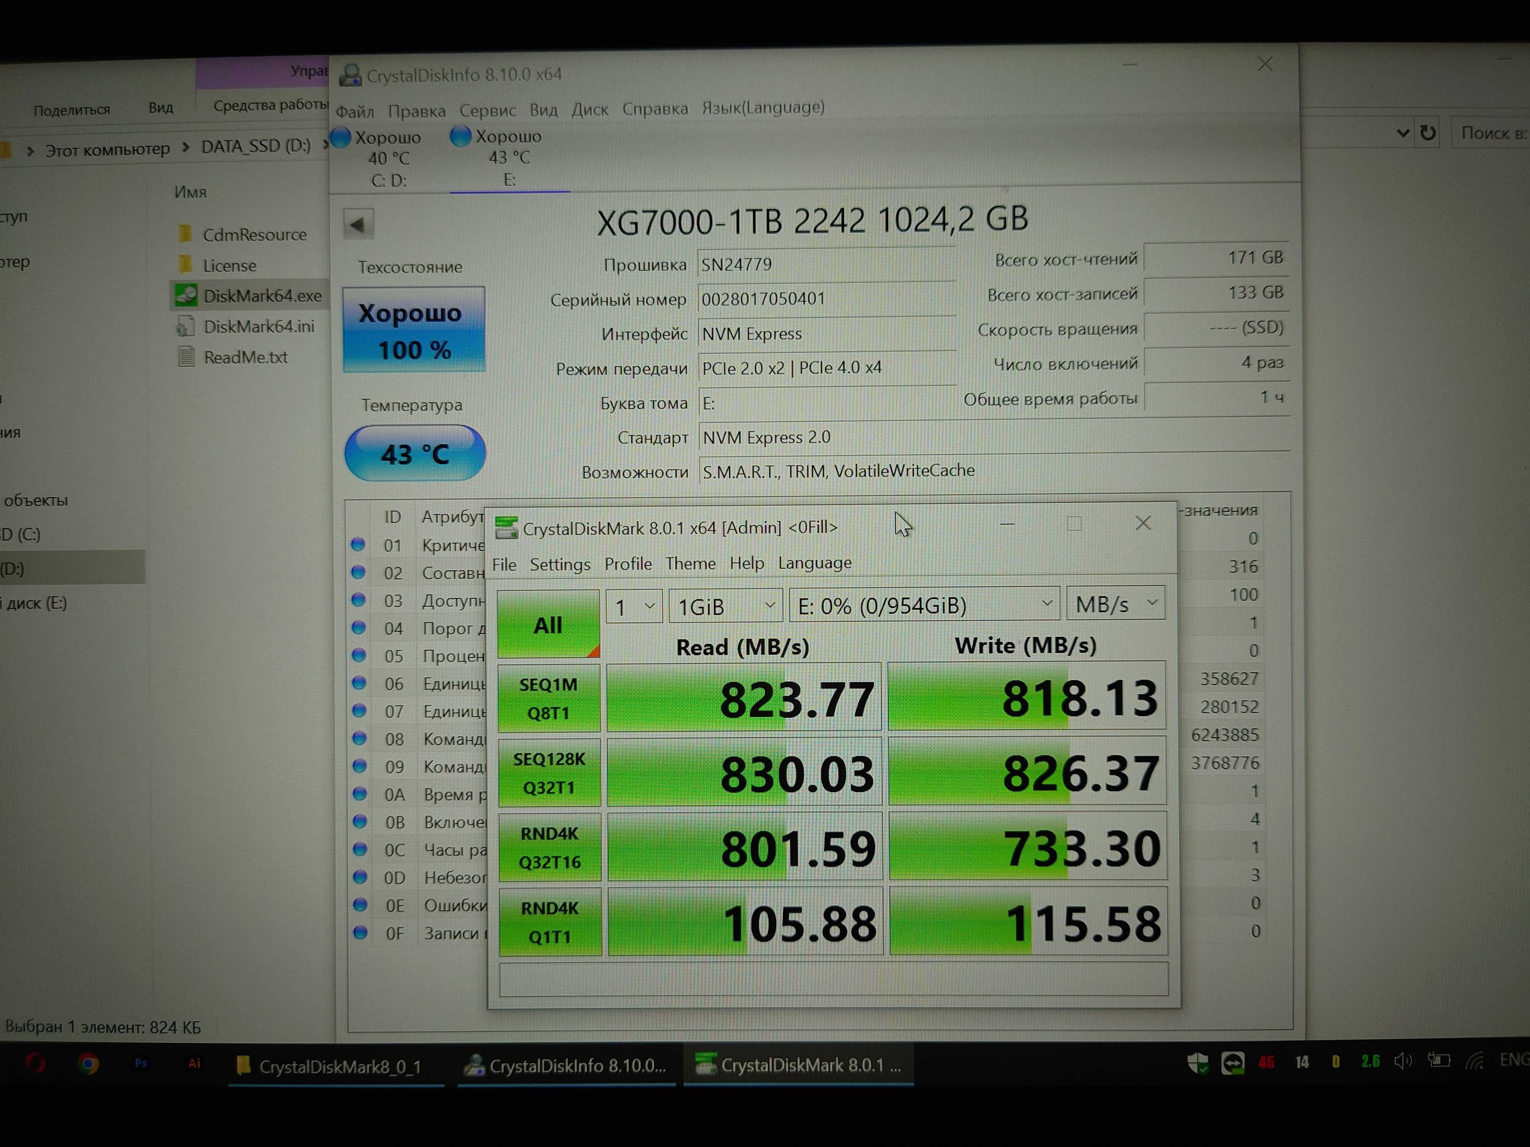Image resolution: width=1530 pixels, height=1147 pixels.
Task: Open CrystalDiskMark Help menu
Action: click(x=747, y=563)
